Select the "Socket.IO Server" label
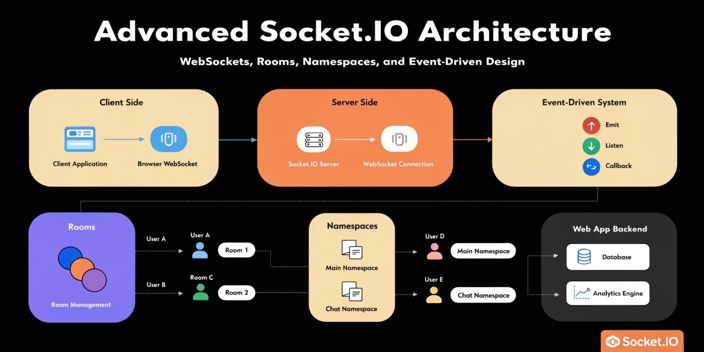 [314, 164]
